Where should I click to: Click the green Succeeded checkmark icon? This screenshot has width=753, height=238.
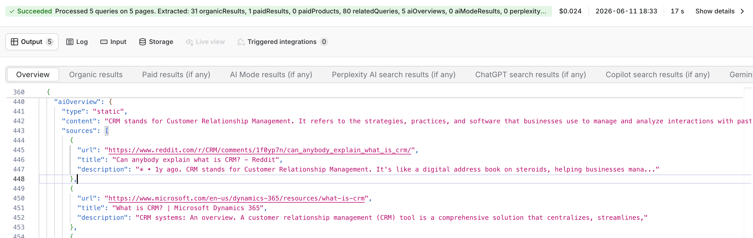(12, 11)
